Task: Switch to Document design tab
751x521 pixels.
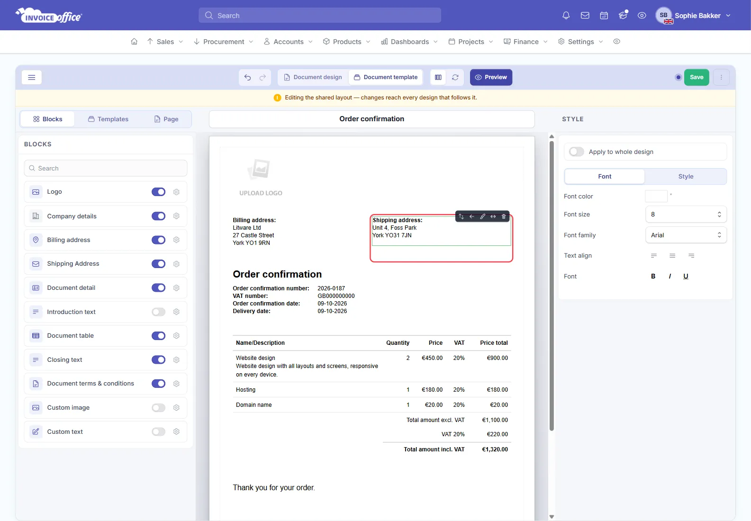Action: 313,77
